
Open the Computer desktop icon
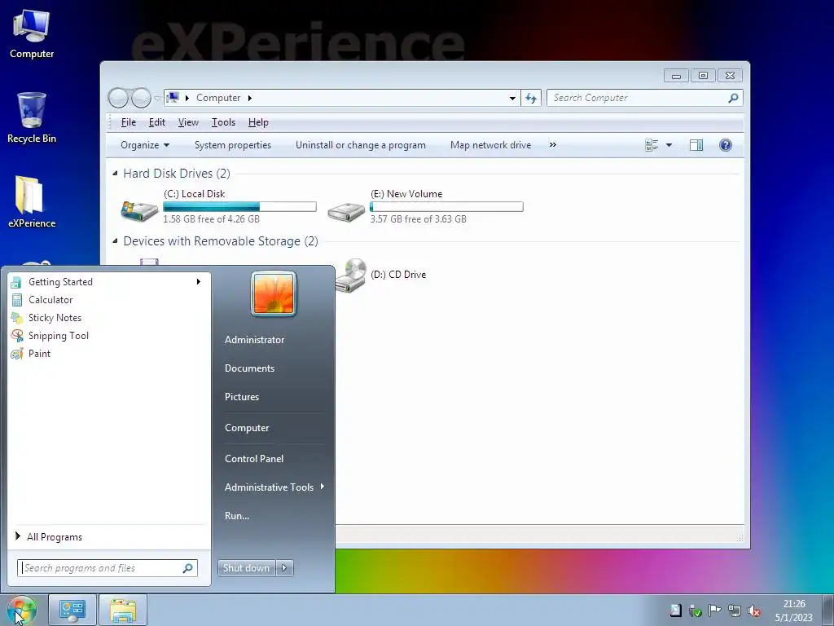tap(32, 34)
